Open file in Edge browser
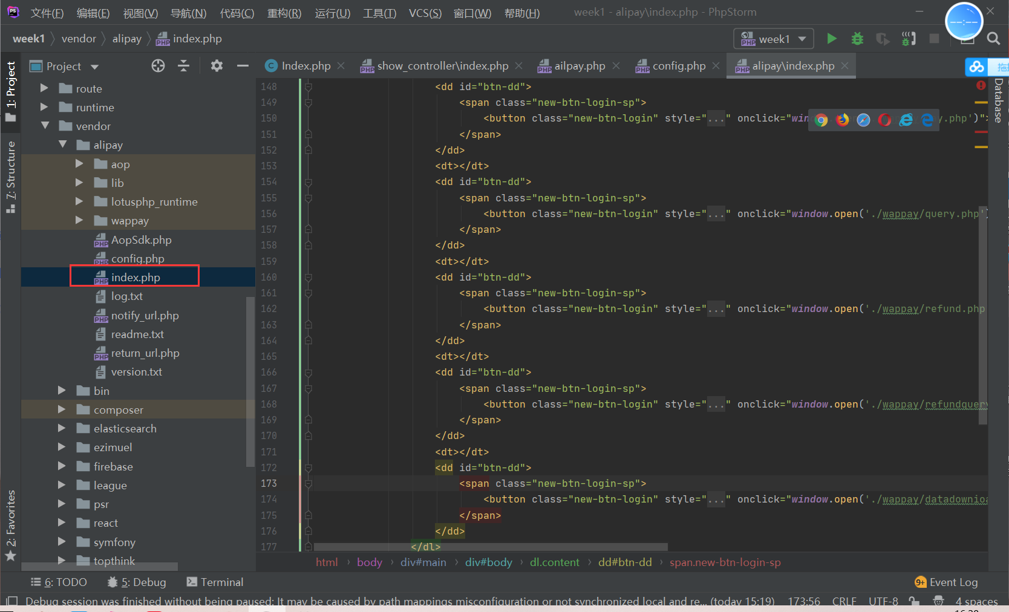 tap(927, 120)
